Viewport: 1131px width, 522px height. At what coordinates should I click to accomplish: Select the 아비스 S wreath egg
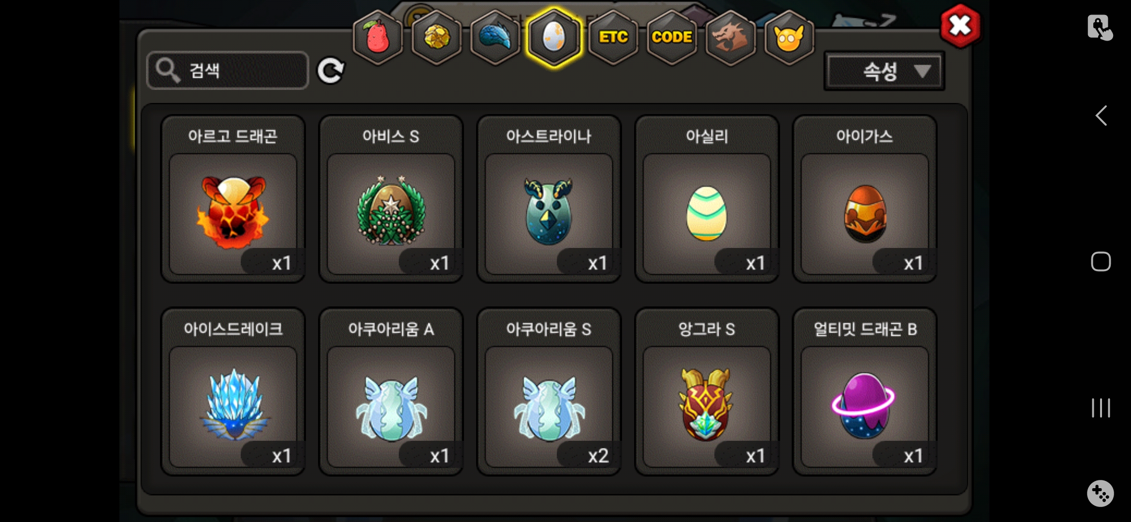pyautogui.click(x=391, y=199)
